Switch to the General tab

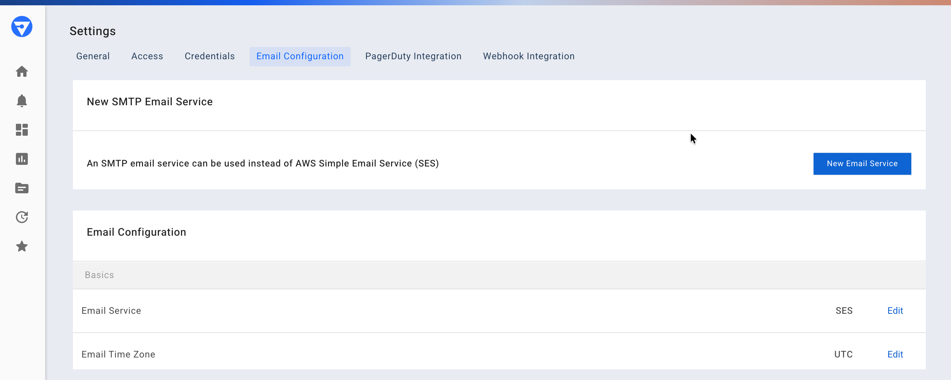(x=93, y=56)
